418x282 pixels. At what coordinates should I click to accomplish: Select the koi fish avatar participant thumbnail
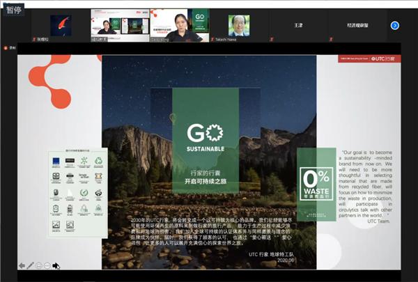(61, 26)
